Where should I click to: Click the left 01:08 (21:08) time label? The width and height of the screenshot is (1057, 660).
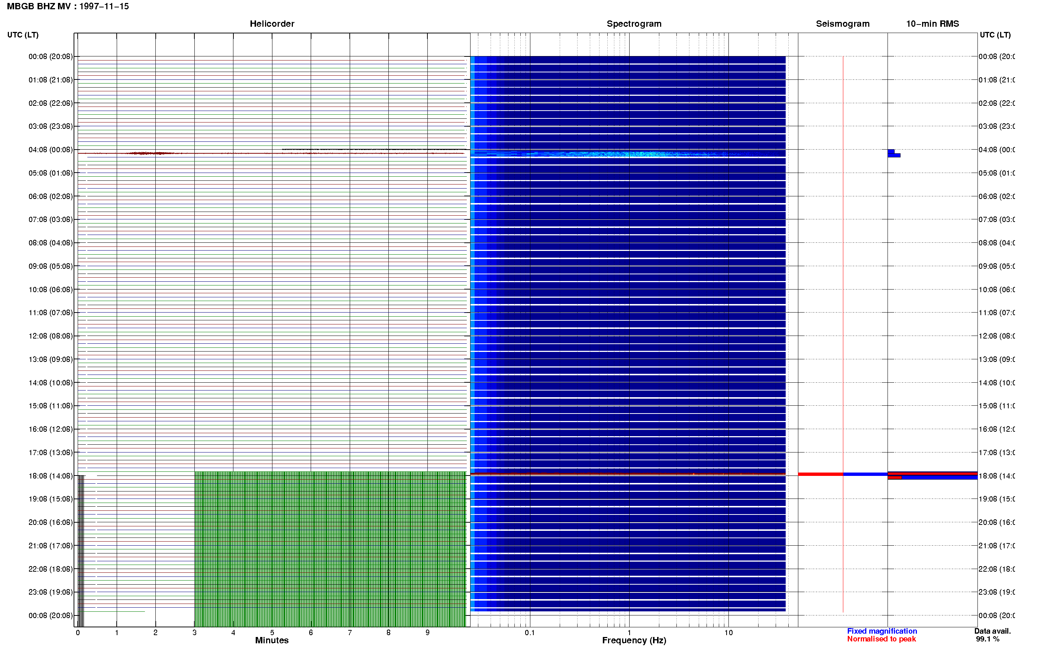coord(51,80)
